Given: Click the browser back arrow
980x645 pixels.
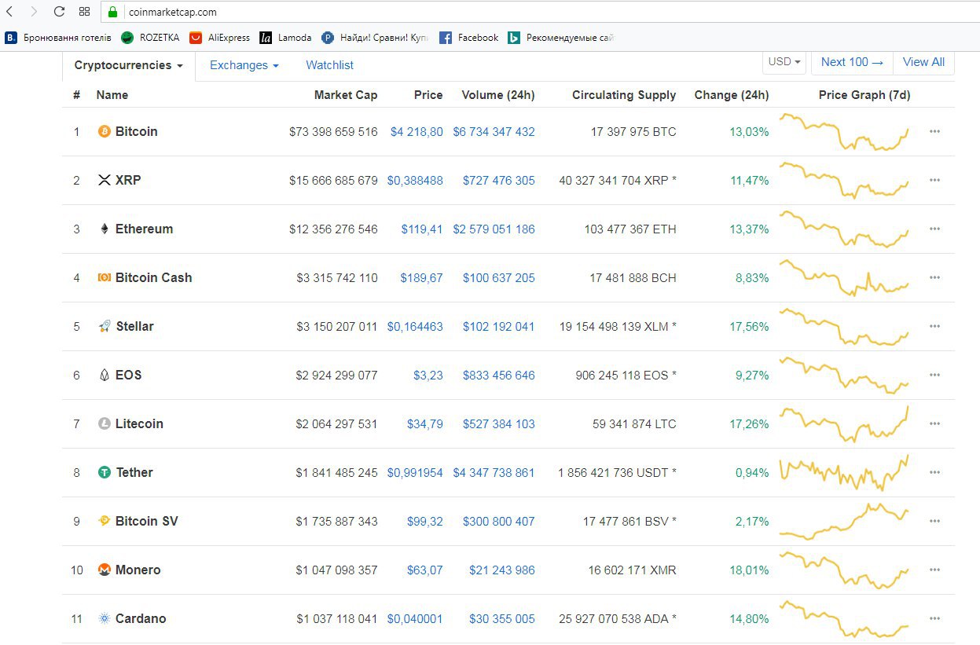Looking at the screenshot, I should click(x=9, y=12).
